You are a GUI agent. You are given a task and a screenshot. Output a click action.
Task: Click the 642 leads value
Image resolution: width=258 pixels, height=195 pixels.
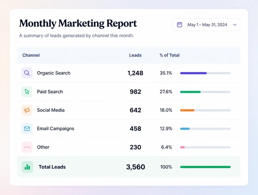(x=135, y=110)
